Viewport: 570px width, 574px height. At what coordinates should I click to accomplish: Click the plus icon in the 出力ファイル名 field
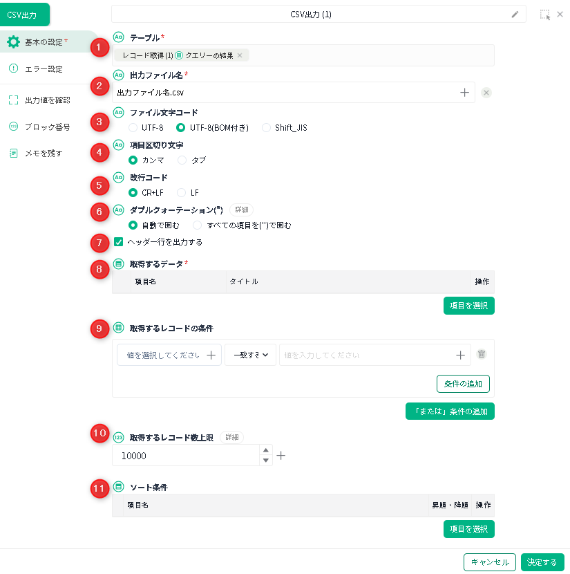(x=464, y=92)
